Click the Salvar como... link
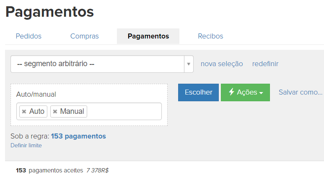Screen dimensions: 324x177 coord(301,92)
